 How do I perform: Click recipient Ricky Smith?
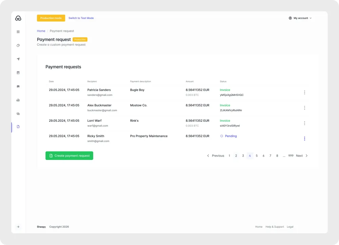click(96, 136)
